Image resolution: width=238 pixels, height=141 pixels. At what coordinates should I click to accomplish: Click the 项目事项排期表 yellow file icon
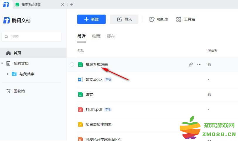coord(80,124)
